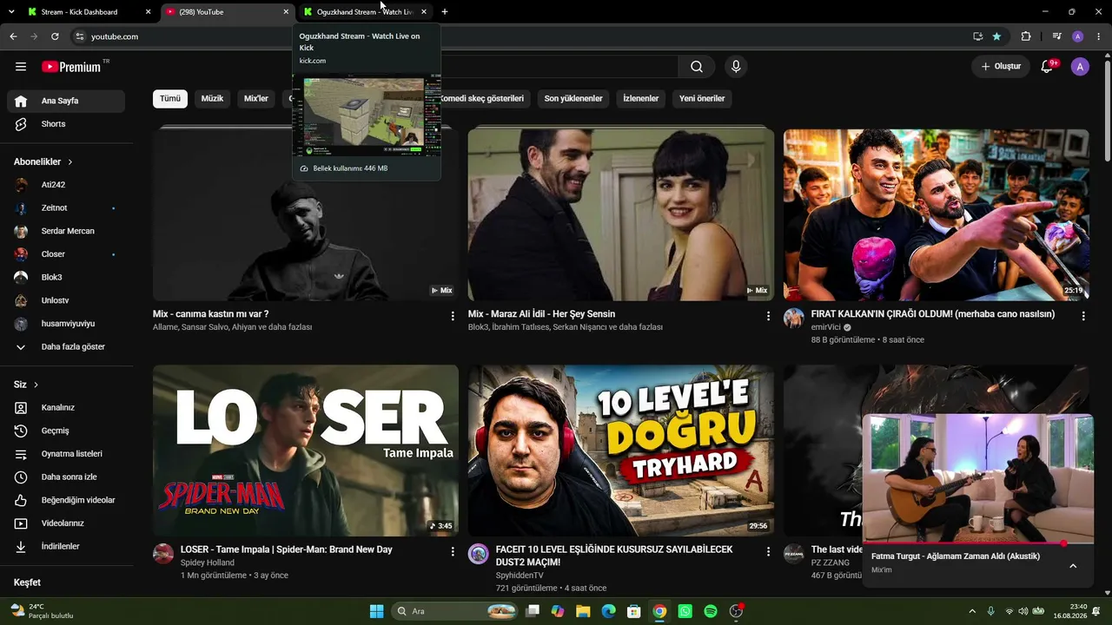1112x625 pixels.
Task: Click the install app icon in address bar
Action: [978, 36]
